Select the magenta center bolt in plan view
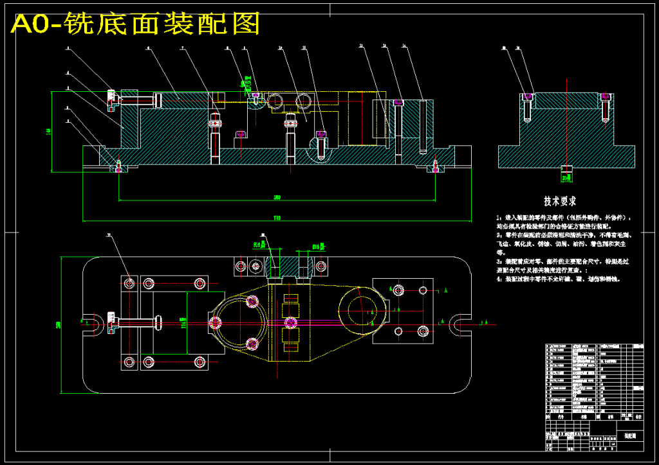 coord(291,322)
